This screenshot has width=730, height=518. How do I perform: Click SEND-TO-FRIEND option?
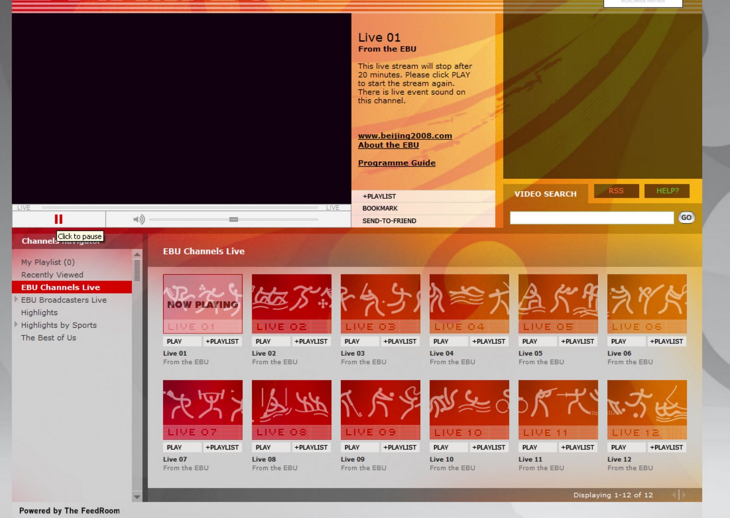pos(423,221)
